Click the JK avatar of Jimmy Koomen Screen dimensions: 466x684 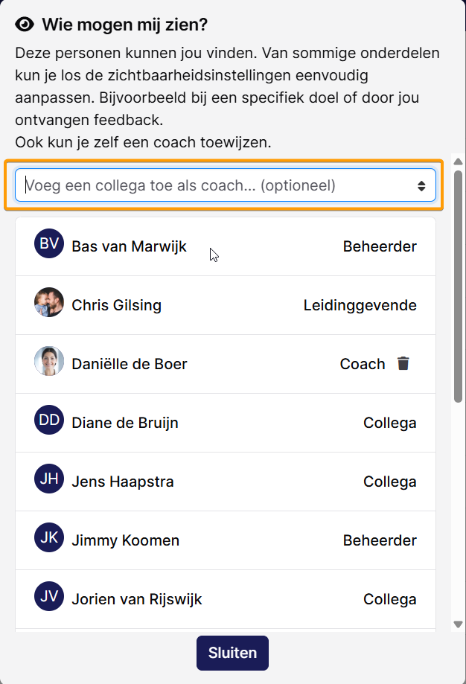point(49,537)
